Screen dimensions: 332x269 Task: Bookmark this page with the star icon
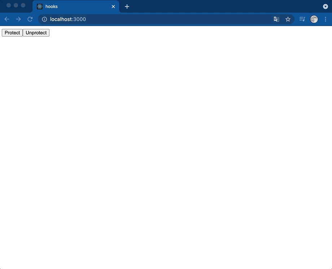click(288, 19)
